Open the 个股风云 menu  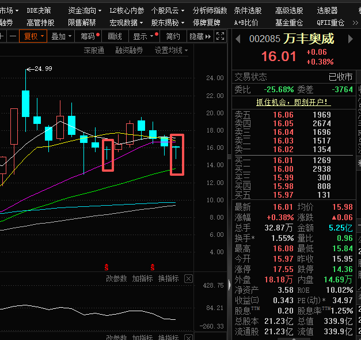[x=168, y=10]
